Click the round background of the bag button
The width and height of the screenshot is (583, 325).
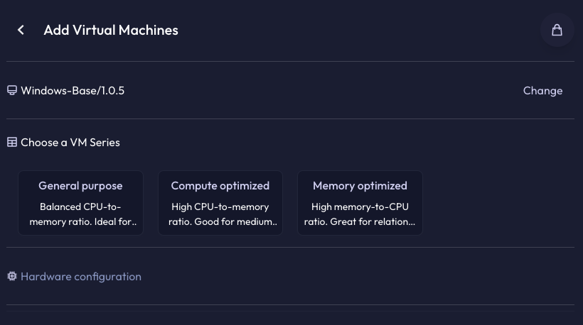(557, 30)
